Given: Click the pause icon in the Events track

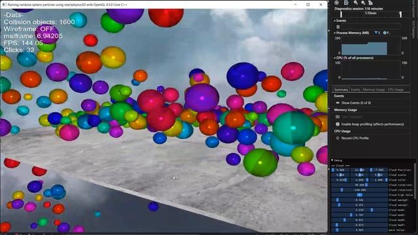Looking at the screenshot, I should coord(338,27).
